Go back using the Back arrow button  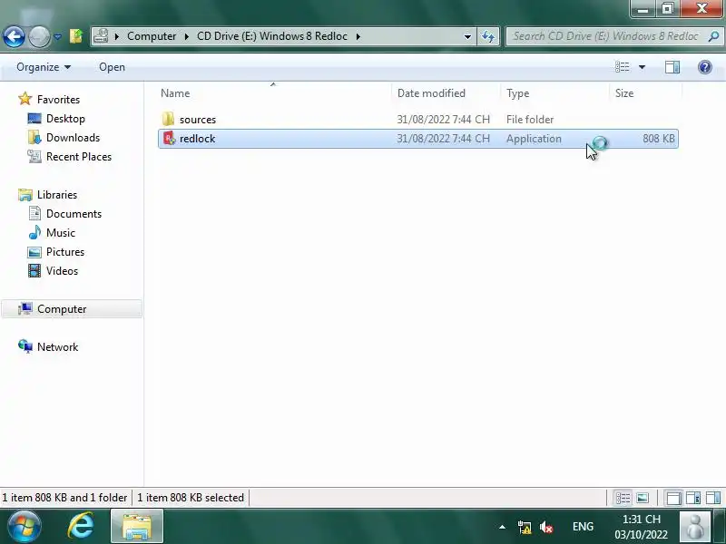14,36
